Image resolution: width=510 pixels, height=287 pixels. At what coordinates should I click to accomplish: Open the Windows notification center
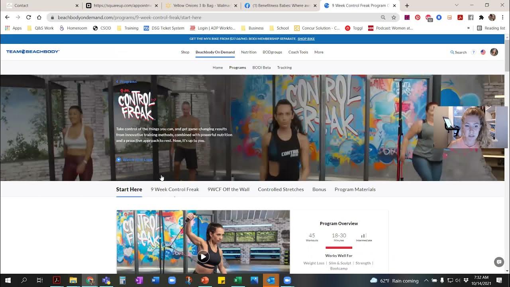499,280
